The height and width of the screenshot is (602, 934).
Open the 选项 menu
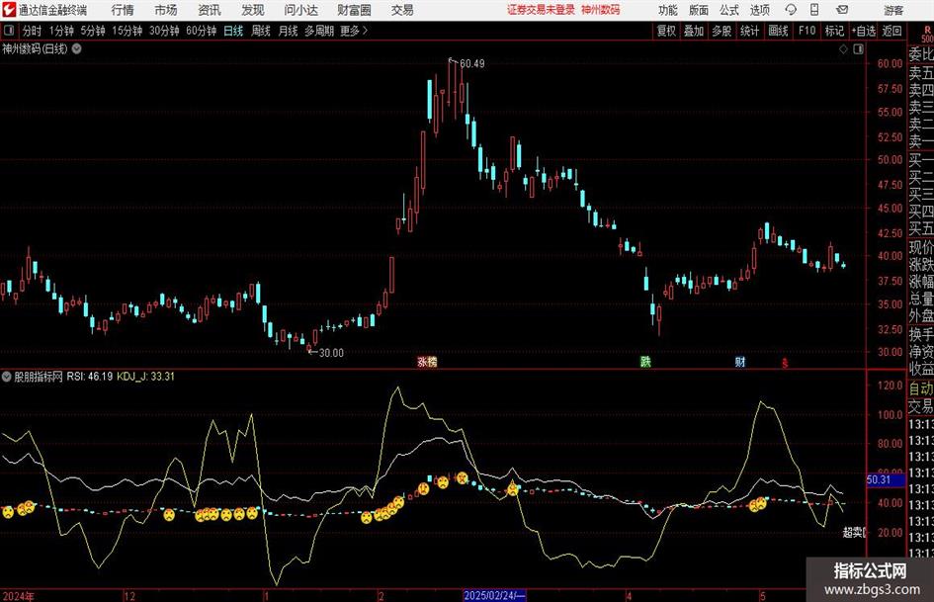[x=760, y=10]
